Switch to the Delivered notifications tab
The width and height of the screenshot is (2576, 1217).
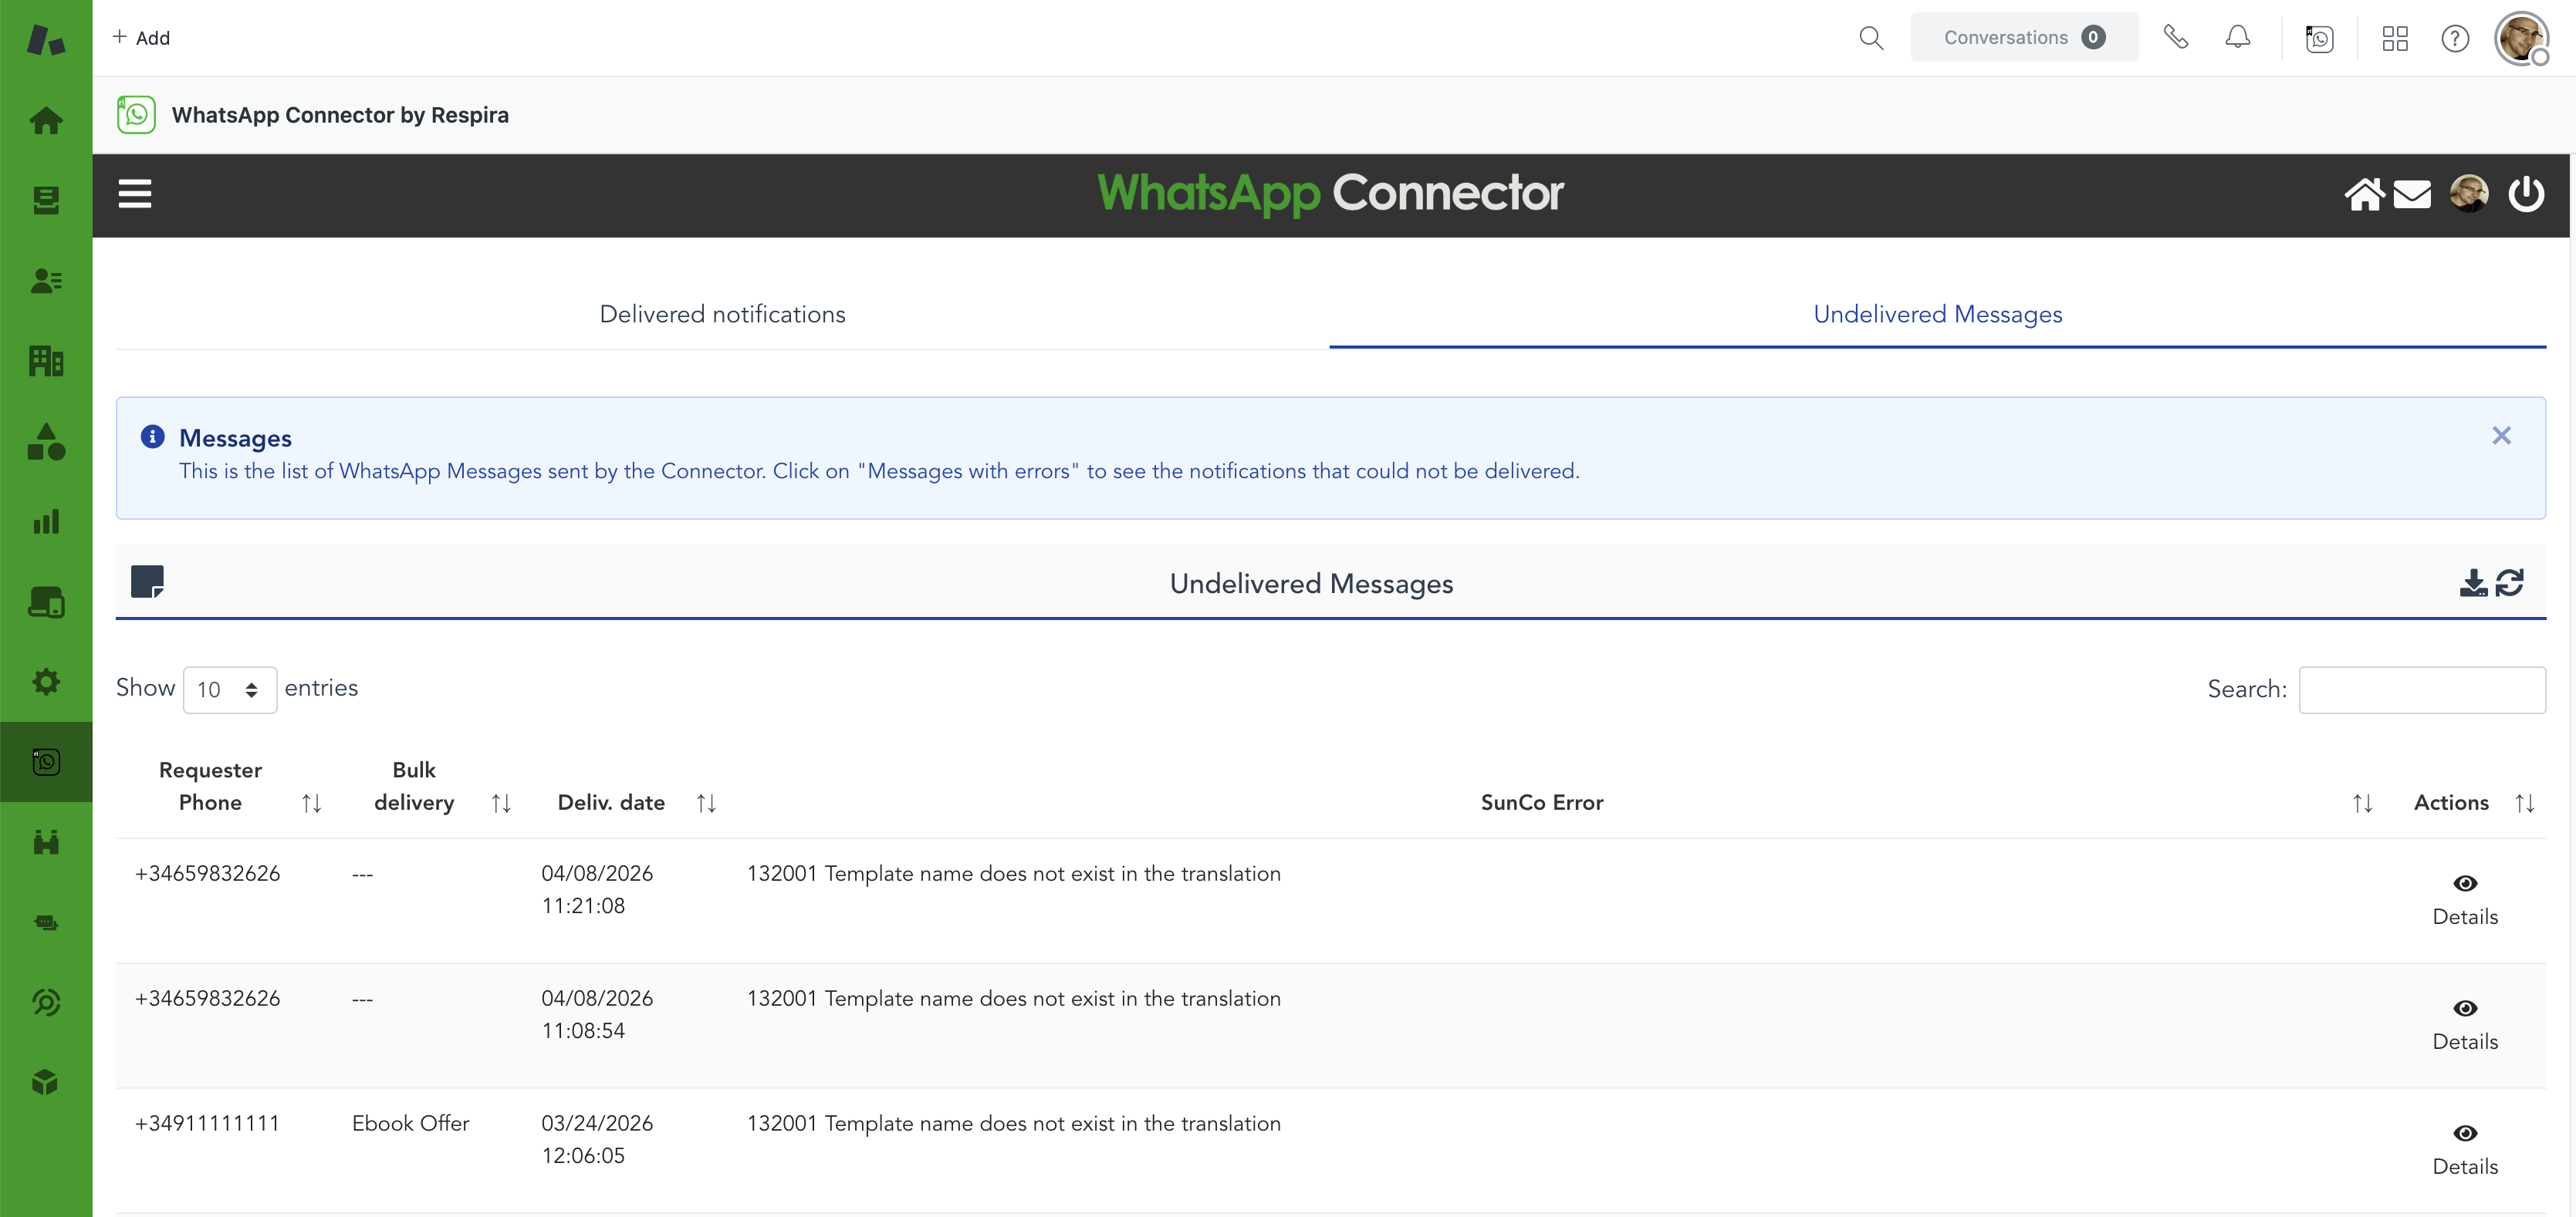tap(722, 313)
